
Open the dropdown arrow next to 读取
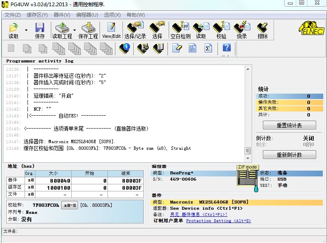click(26, 30)
